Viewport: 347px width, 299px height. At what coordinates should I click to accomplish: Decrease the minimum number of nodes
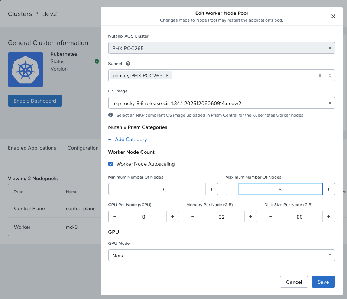coord(114,189)
